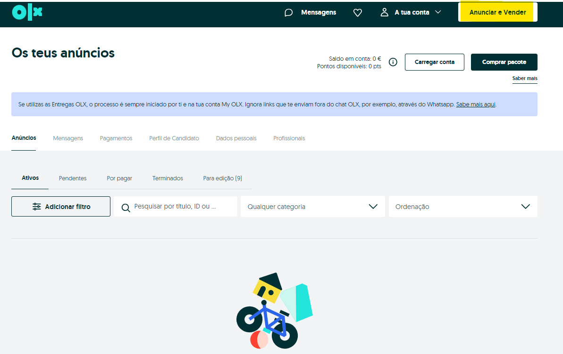Show the Para edição (9) tab

222,178
